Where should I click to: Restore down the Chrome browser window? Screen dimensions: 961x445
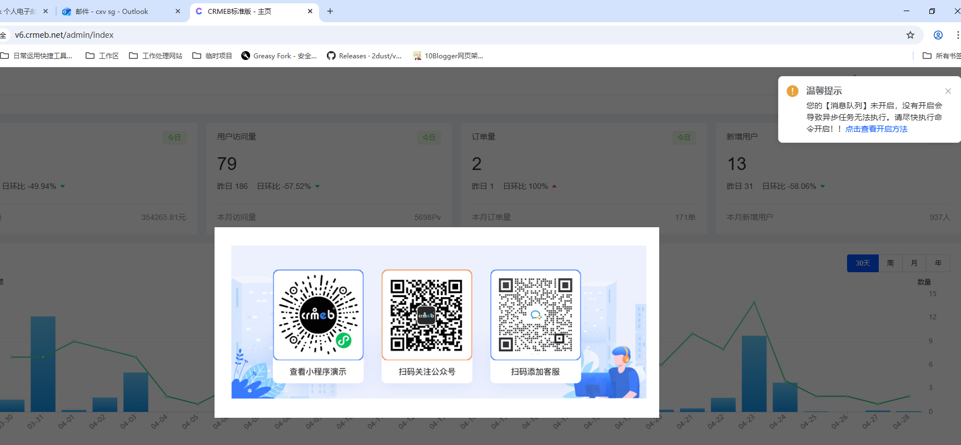[x=932, y=11]
